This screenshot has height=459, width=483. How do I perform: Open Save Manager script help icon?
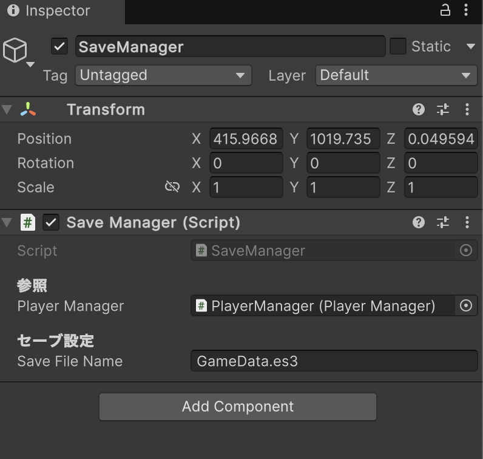(x=418, y=222)
